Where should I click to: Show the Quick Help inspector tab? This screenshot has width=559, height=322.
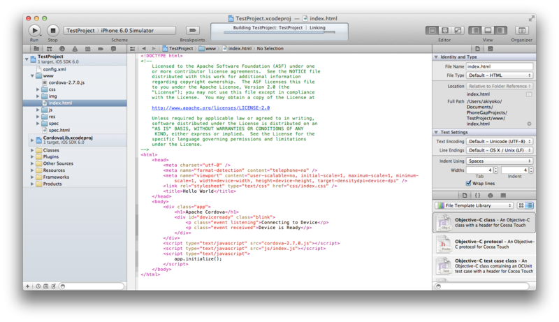491,49
